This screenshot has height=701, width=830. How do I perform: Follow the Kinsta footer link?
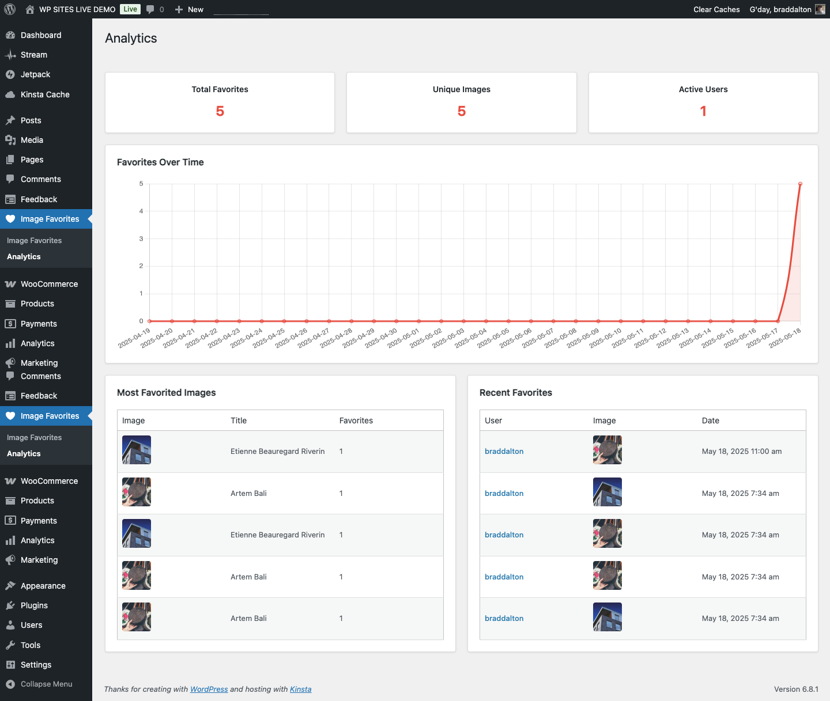[x=300, y=689]
